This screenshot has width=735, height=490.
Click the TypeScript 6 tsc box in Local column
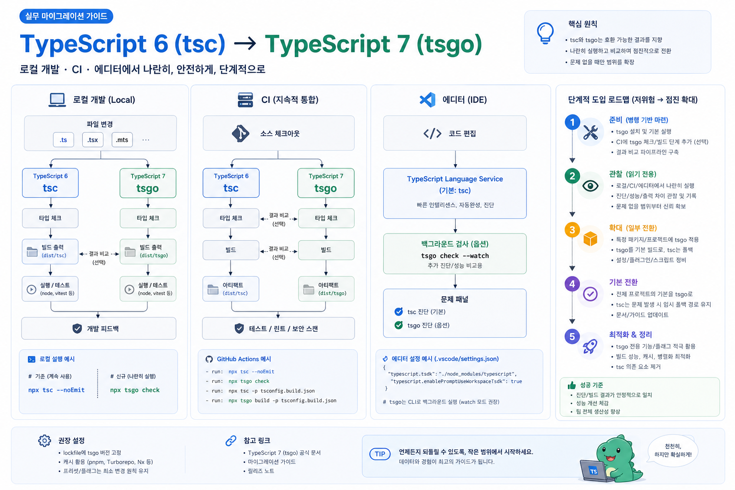tap(50, 183)
